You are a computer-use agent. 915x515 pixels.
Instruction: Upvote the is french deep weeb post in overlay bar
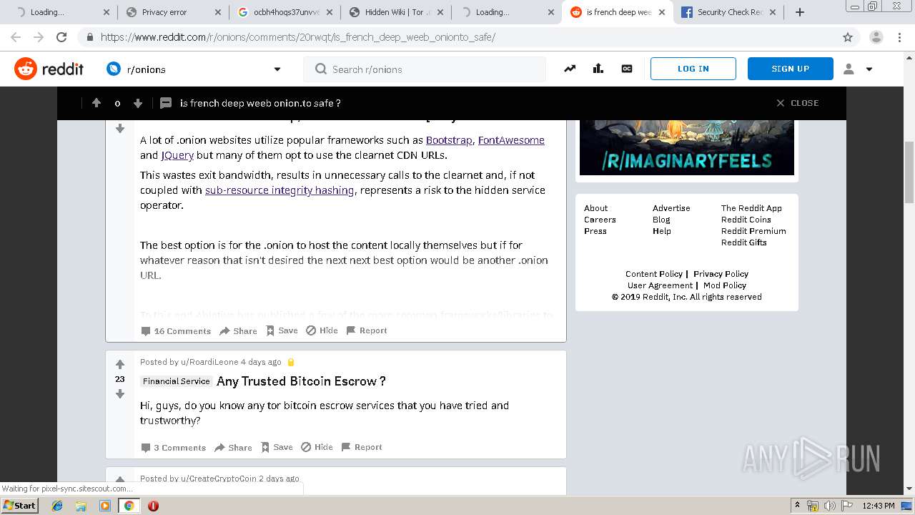[97, 103]
